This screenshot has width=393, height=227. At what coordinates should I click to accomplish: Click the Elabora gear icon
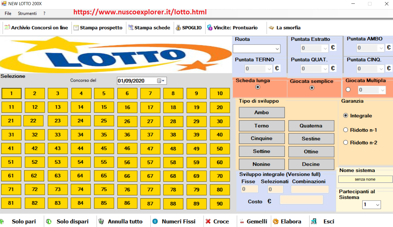pyautogui.click(x=276, y=222)
